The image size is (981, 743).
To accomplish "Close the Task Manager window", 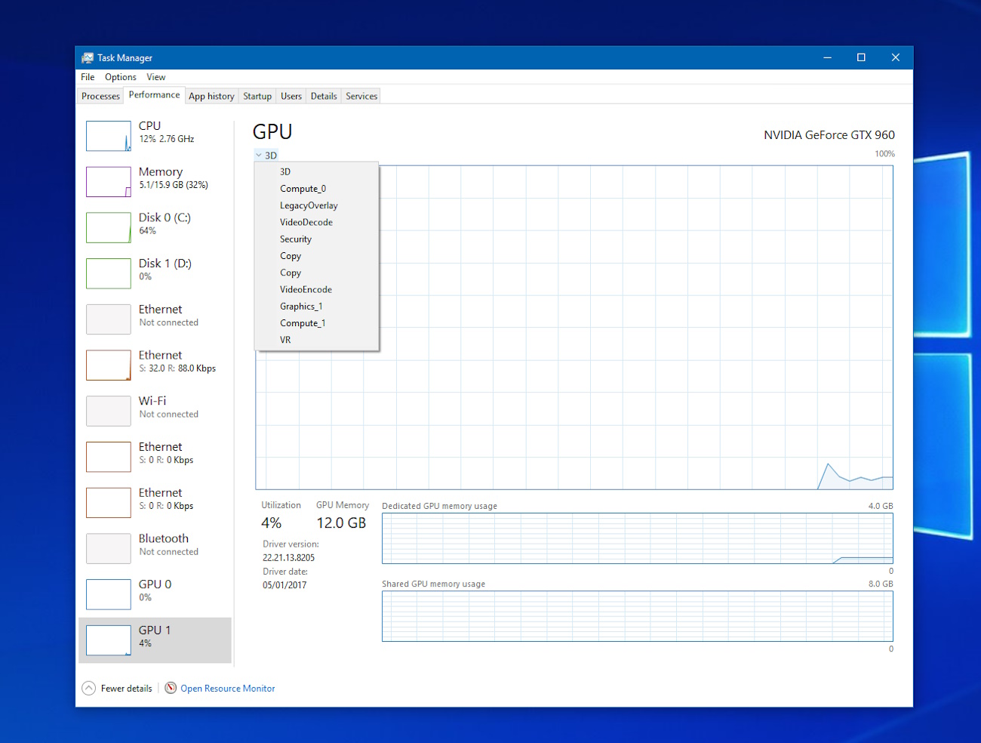I will point(896,57).
